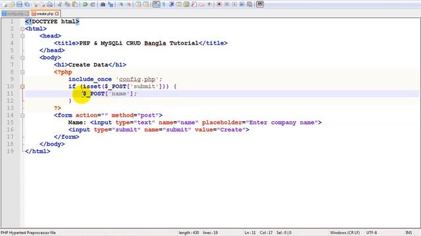
Task: Collapse the php block fold marker on line 8
Action: pyautogui.click(x=22, y=72)
